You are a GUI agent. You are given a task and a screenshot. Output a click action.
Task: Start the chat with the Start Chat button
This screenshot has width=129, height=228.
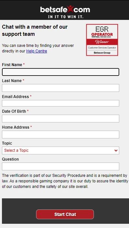pos(65,214)
